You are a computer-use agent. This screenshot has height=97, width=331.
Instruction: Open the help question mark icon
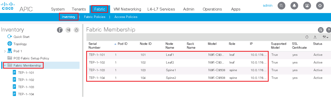pos(329,30)
